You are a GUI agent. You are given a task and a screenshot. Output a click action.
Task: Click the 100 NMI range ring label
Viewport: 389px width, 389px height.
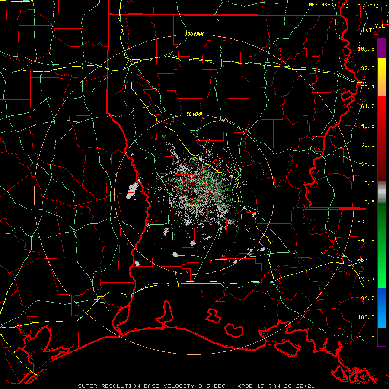pyautogui.click(x=194, y=34)
